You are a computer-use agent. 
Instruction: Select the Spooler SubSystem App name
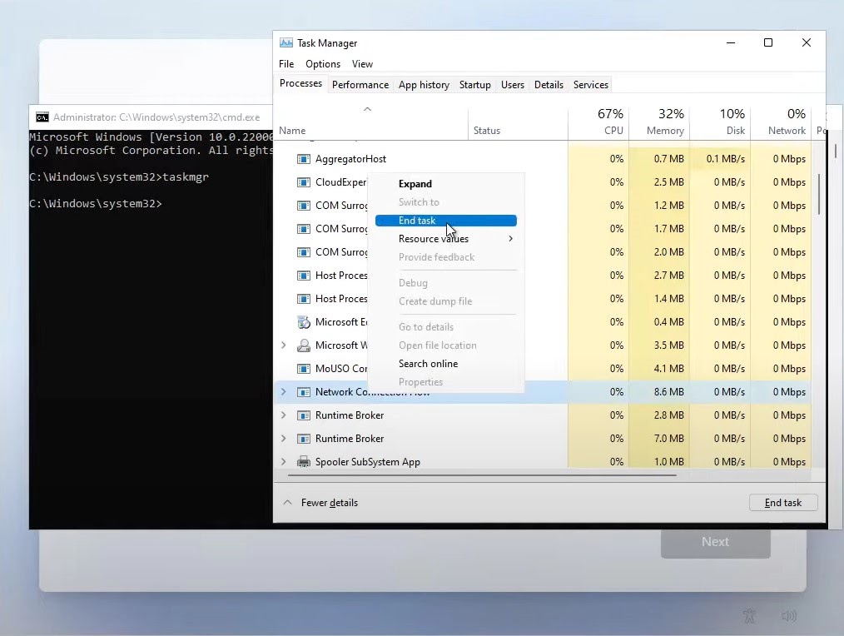[368, 461]
